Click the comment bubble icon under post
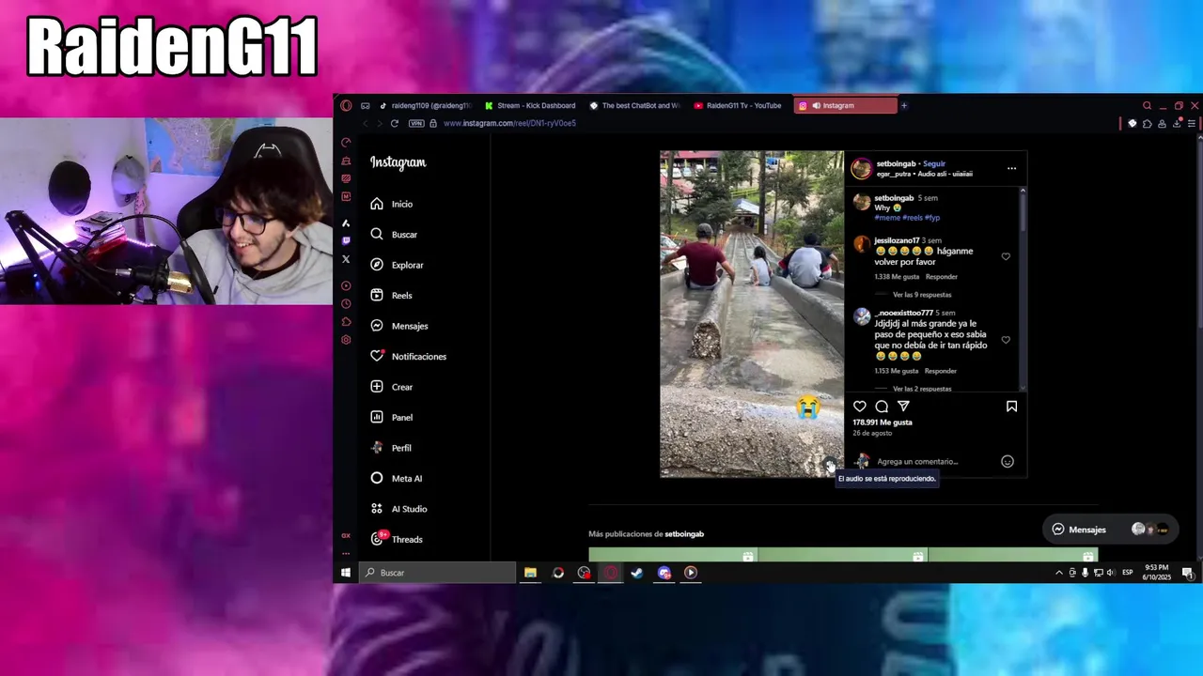 pos(882,407)
